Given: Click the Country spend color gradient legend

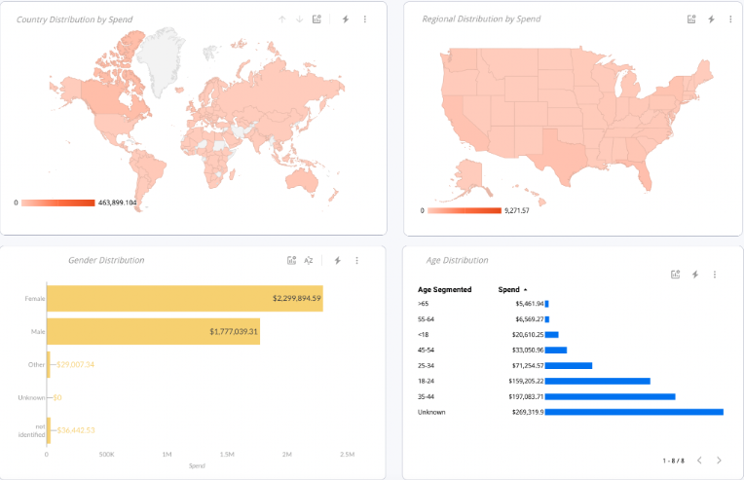Looking at the screenshot, I should pyautogui.click(x=57, y=203).
